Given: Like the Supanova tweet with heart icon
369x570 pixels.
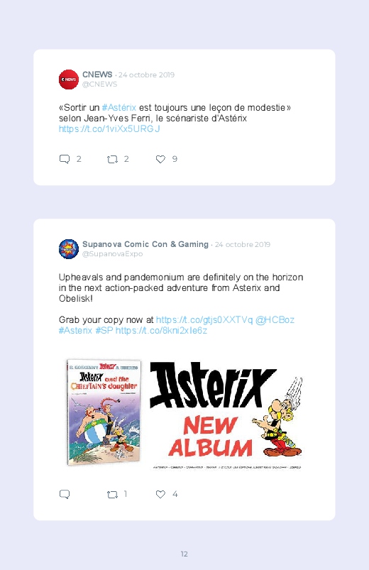Looking at the screenshot, I should click(x=160, y=494).
